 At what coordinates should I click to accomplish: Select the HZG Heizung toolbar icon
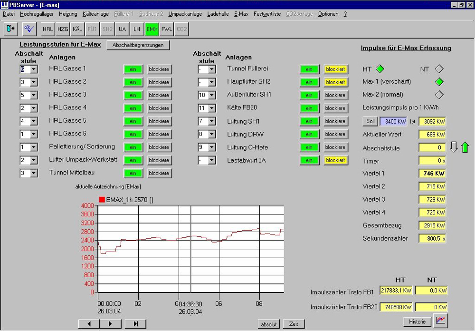pyautogui.click(x=62, y=29)
